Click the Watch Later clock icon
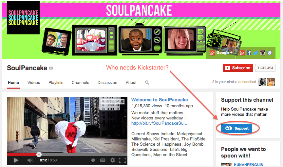Image resolution: width=283 pixels, height=167 pixels. (x=93, y=160)
